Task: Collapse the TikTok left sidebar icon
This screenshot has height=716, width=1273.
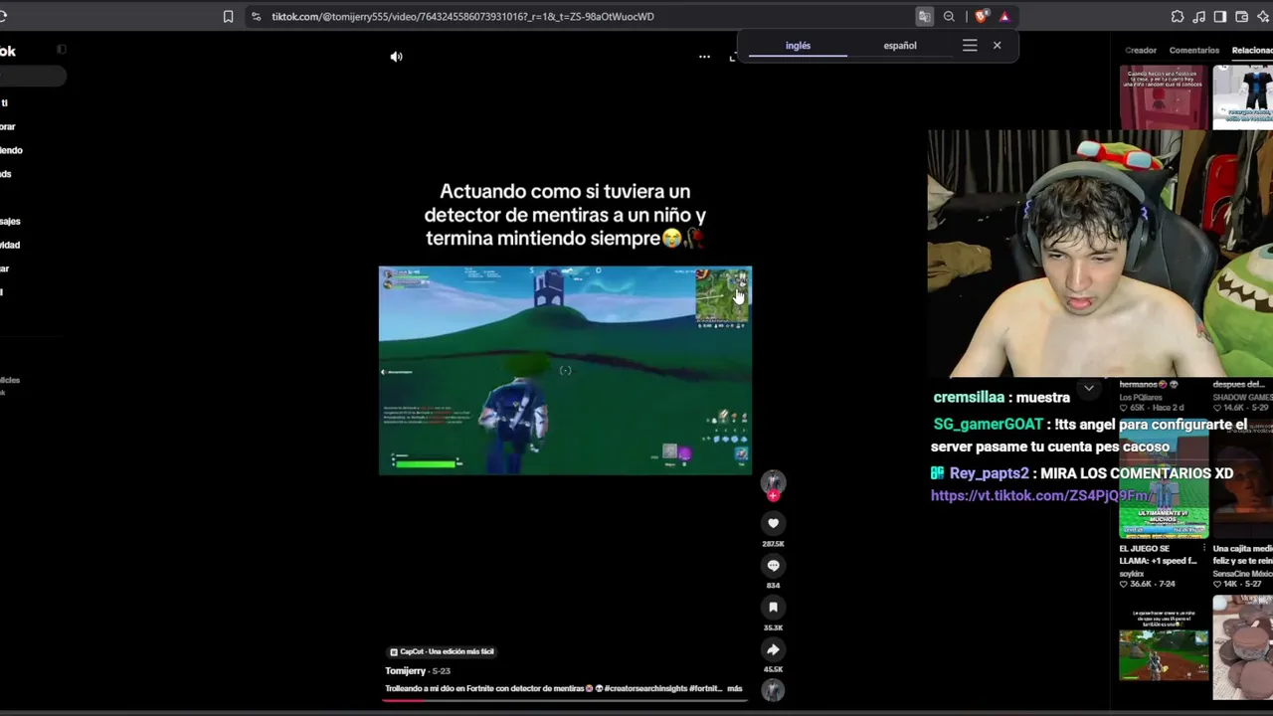Action: (x=61, y=49)
